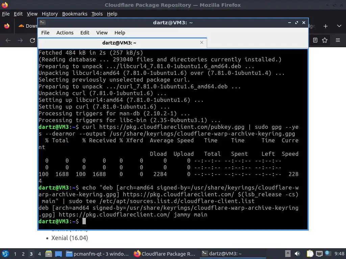Image resolution: width=346 pixels, height=259 pixels.
Task: Open removable media eject tray icon
Action: (288, 254)
